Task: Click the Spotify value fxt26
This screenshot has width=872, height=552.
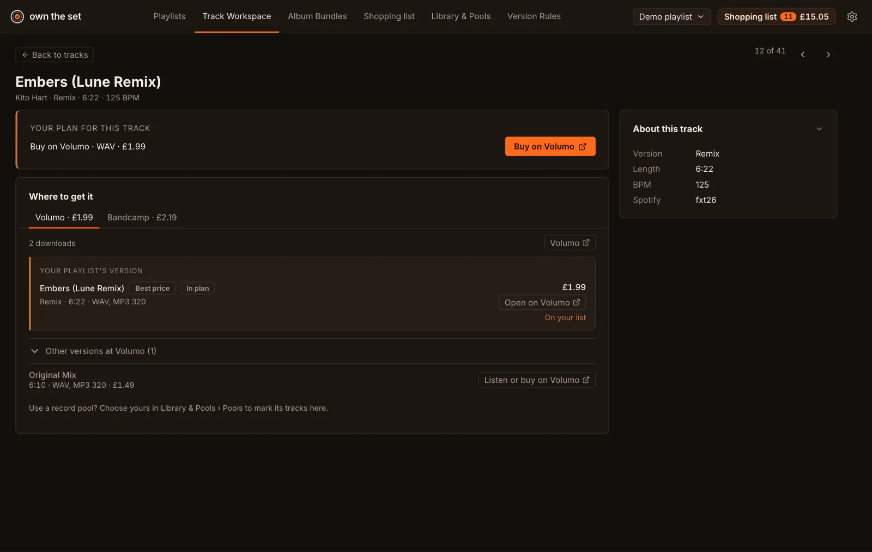Action: pyautogui.click(x=706, y=200)
